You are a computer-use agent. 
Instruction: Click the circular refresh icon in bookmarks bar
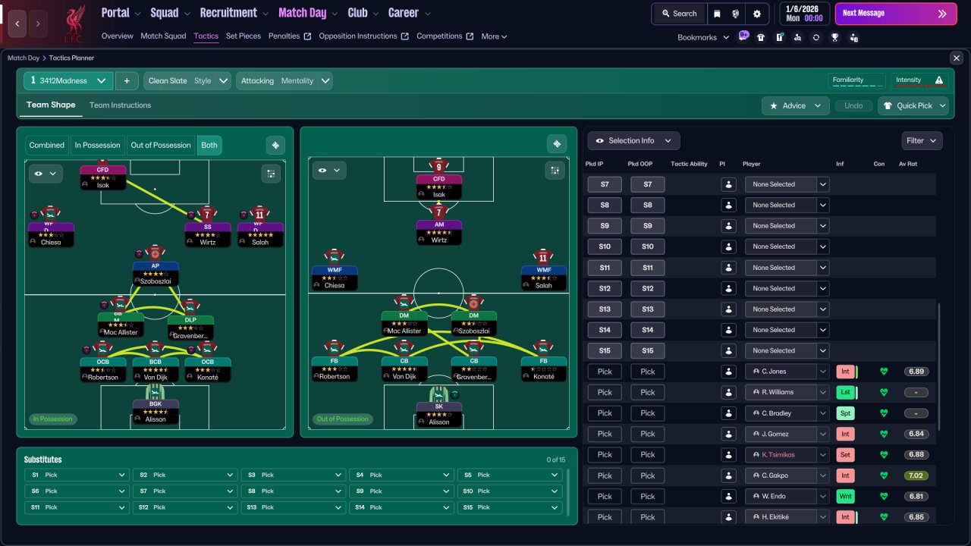[x=816, y=37]
